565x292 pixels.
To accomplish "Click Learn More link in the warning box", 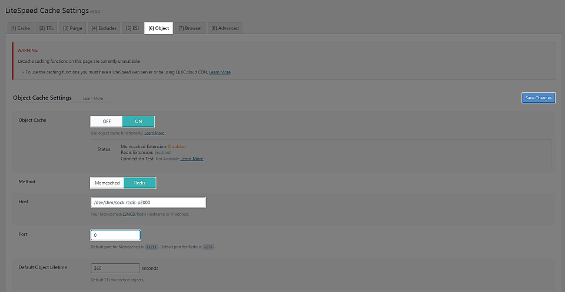I will (x=220, y=72).
